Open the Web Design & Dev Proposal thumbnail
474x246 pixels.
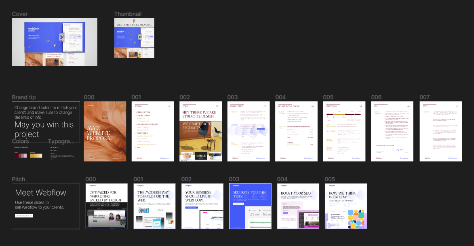(134, 38)
